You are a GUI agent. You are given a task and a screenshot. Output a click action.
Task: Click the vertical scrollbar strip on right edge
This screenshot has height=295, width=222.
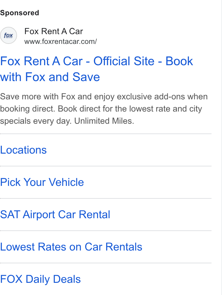click(221, 147)
